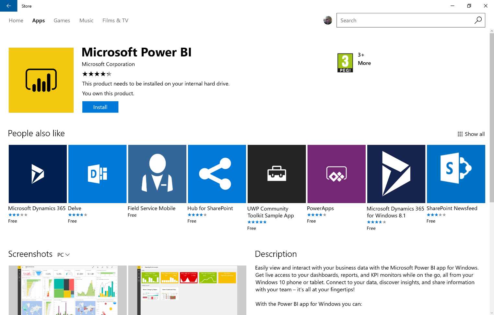Click the More link under the age rating
This screenshot has width=494, height=315.
[364, 63]
